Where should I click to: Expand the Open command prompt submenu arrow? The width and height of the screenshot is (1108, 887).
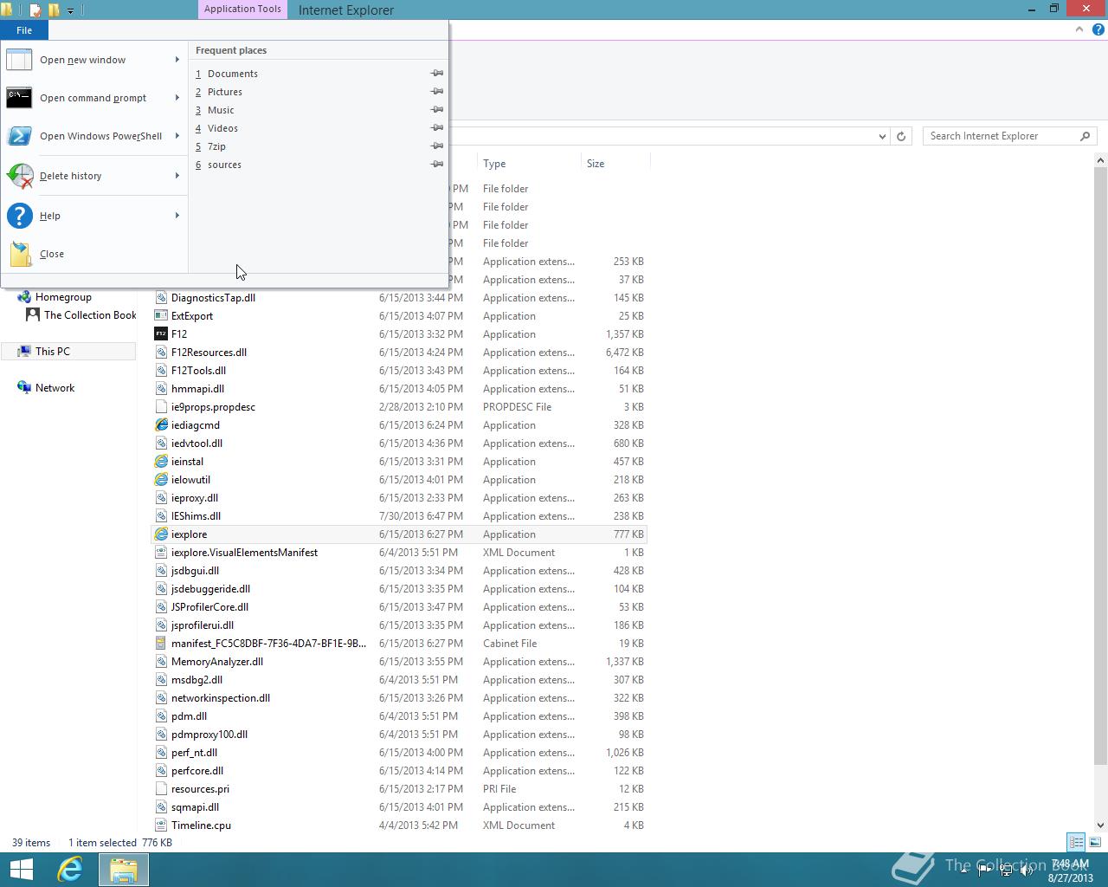pyautogui.click(x=177, y=98)
